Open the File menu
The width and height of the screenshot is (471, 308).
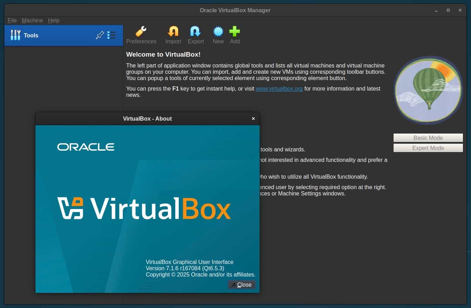click(x=12, y=20)
